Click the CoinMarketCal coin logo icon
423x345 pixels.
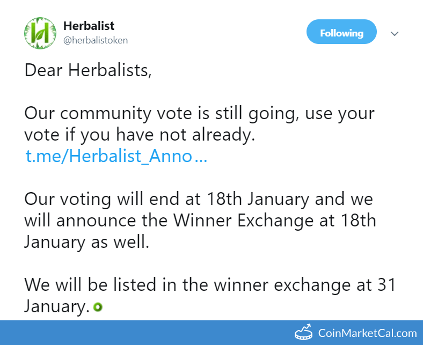[x=303, y=332]
